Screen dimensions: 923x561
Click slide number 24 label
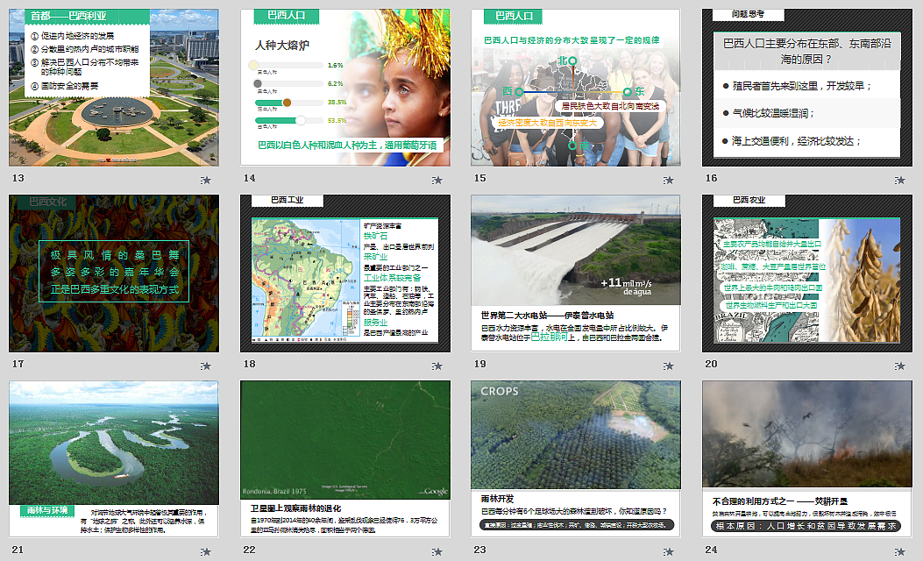pyautogui.click(x=712, y=550)
